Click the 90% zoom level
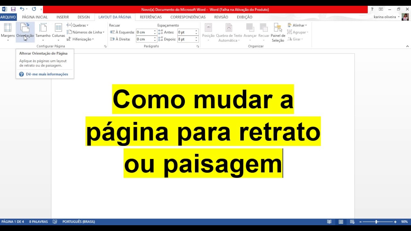411x231 pixels. tap(404, 222)
